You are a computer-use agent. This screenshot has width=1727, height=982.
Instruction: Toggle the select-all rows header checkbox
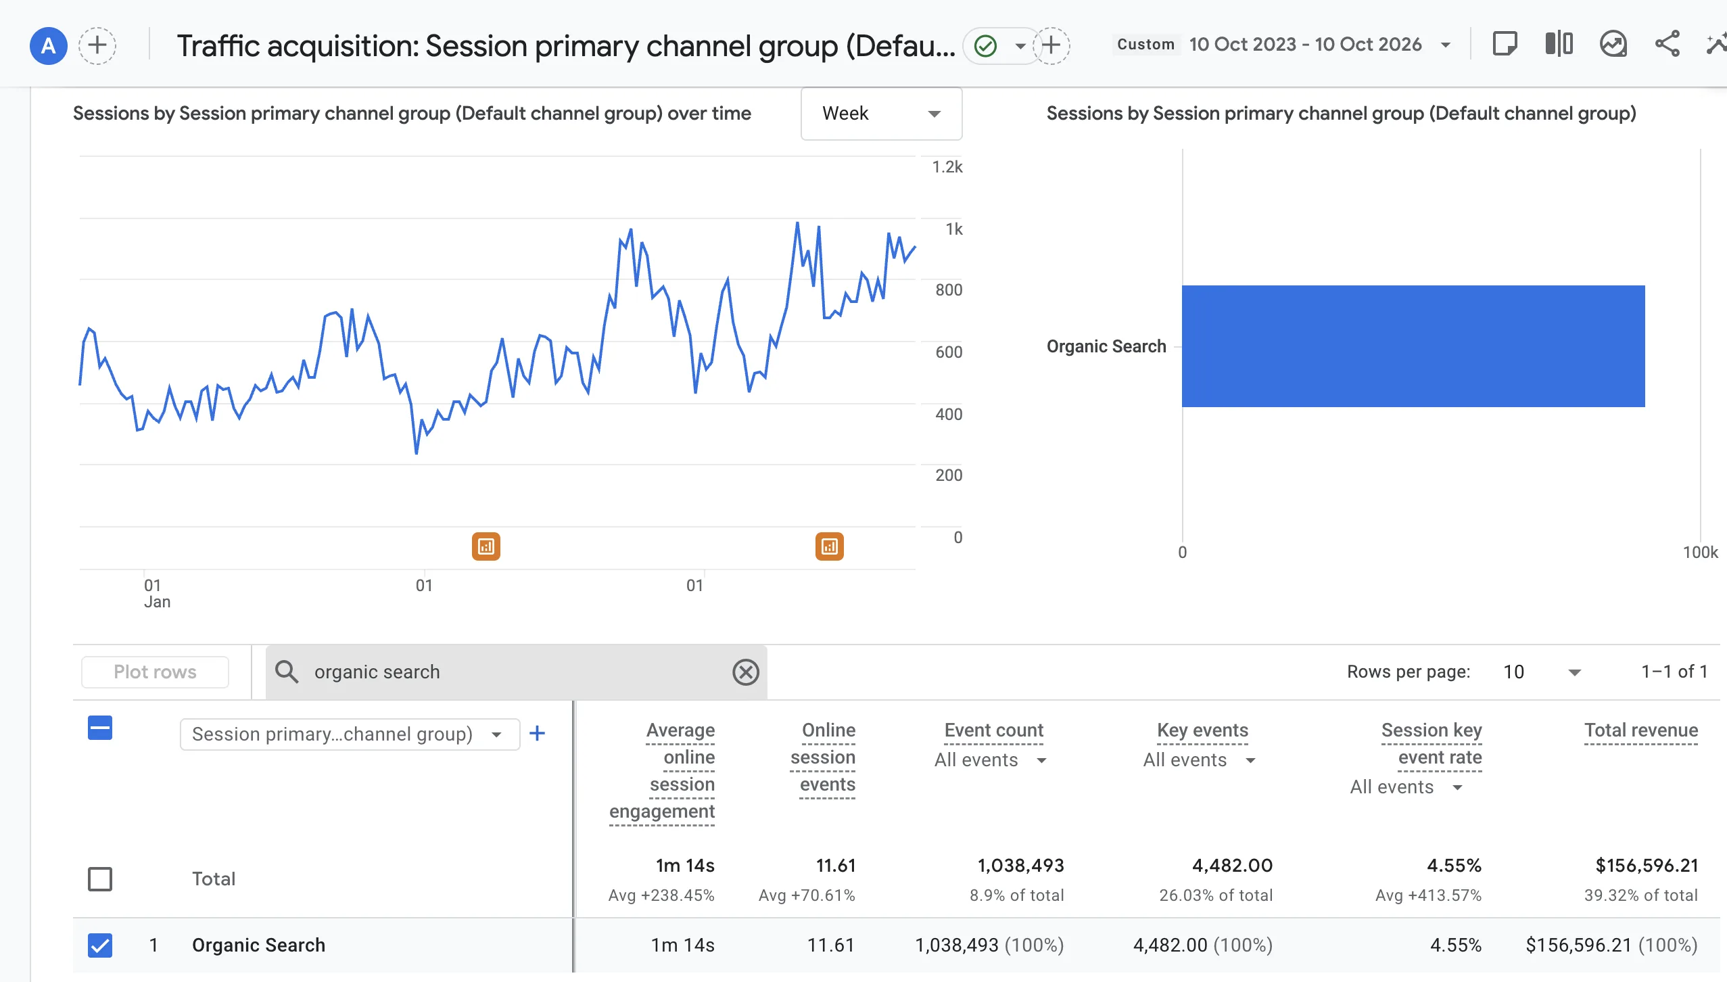pos(100,728)
